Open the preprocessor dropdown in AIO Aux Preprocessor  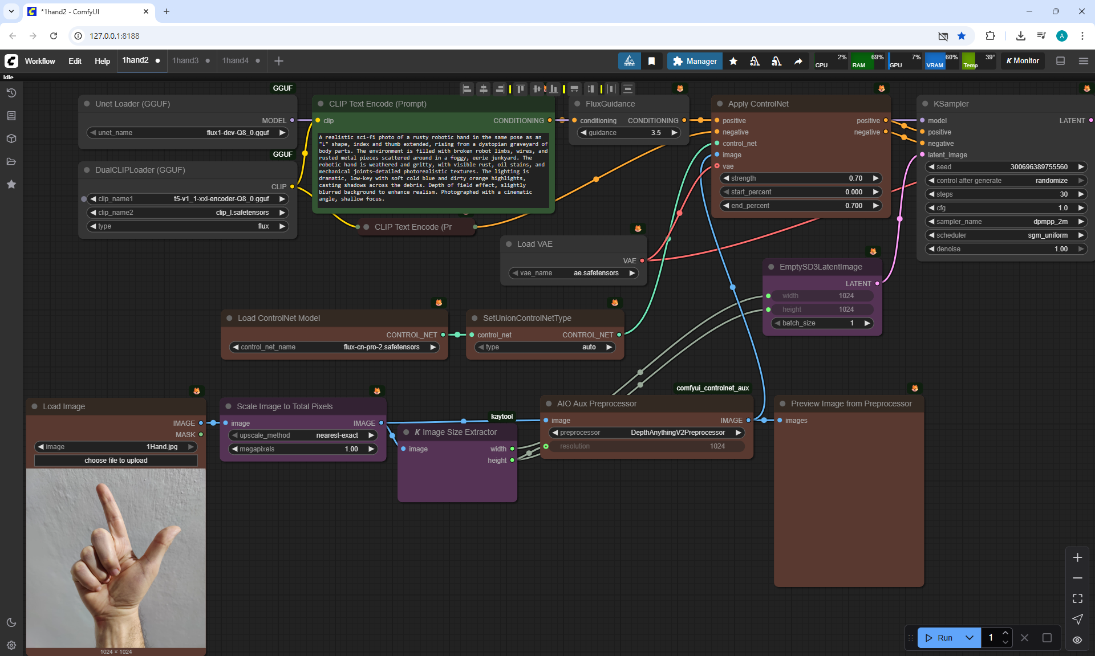647,433
